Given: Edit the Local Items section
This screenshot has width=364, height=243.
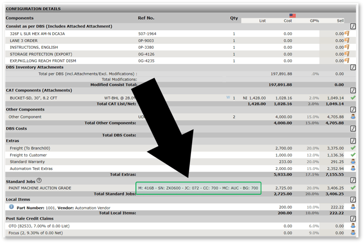Looking at the screenshot, I should pyautogui.click(x=353, y=200).
